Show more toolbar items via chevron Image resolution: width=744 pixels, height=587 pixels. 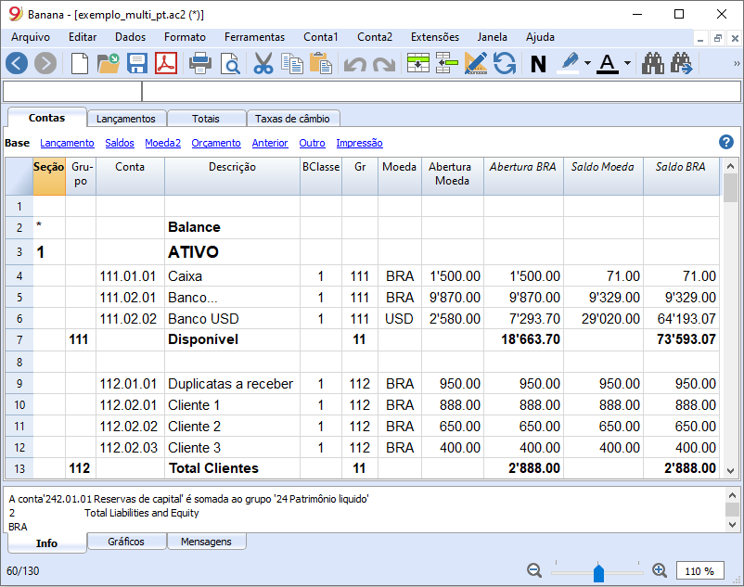pyautogui.click(x=737, y=63)
